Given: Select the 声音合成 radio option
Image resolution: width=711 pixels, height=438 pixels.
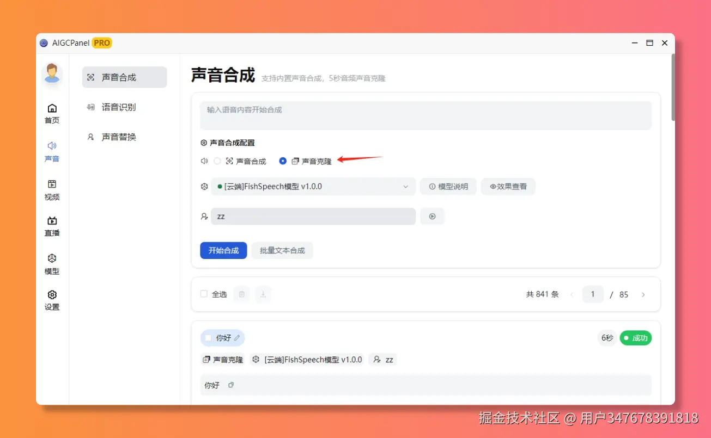Looking at the screenshot, I should pos(217,161).
